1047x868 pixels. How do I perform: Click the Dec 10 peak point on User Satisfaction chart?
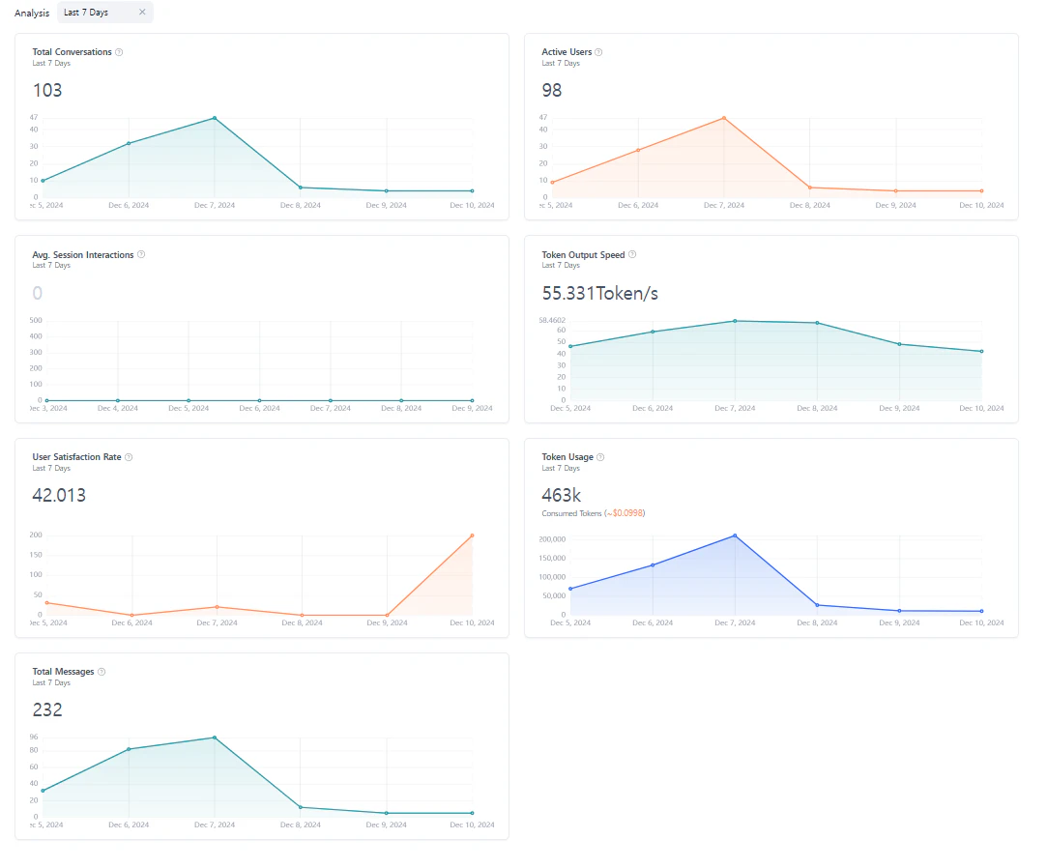pos(472,535)
